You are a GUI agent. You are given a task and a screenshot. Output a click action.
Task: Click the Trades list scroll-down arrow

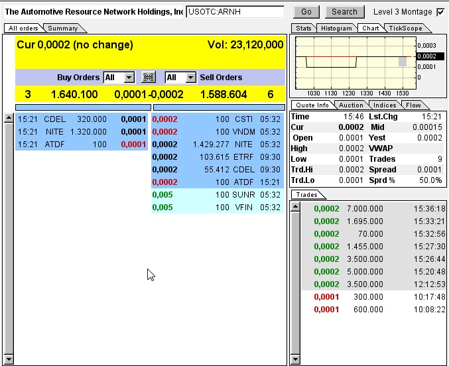295,360
